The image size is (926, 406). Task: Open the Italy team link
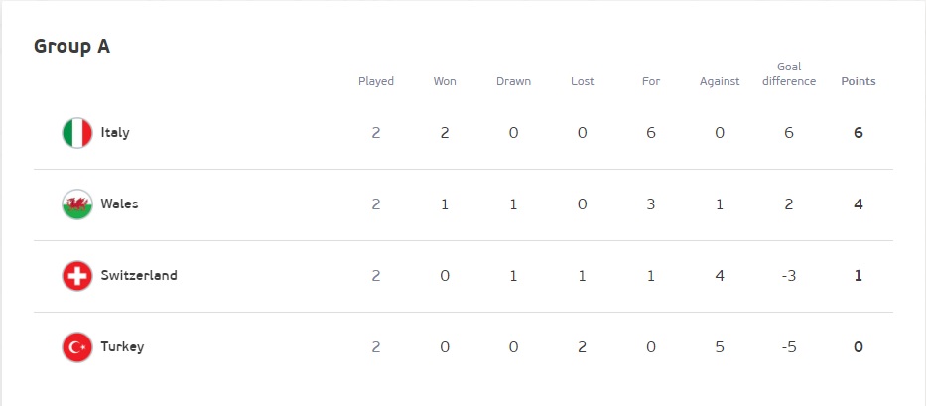(115, 133)
